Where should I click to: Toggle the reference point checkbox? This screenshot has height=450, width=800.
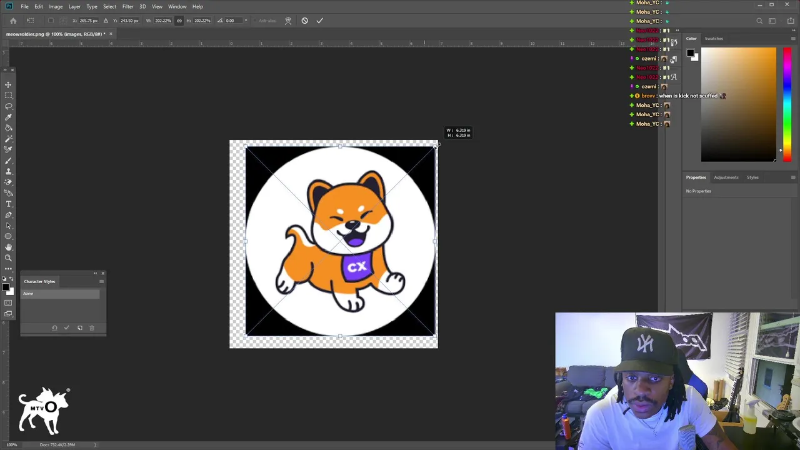point(51,21)
